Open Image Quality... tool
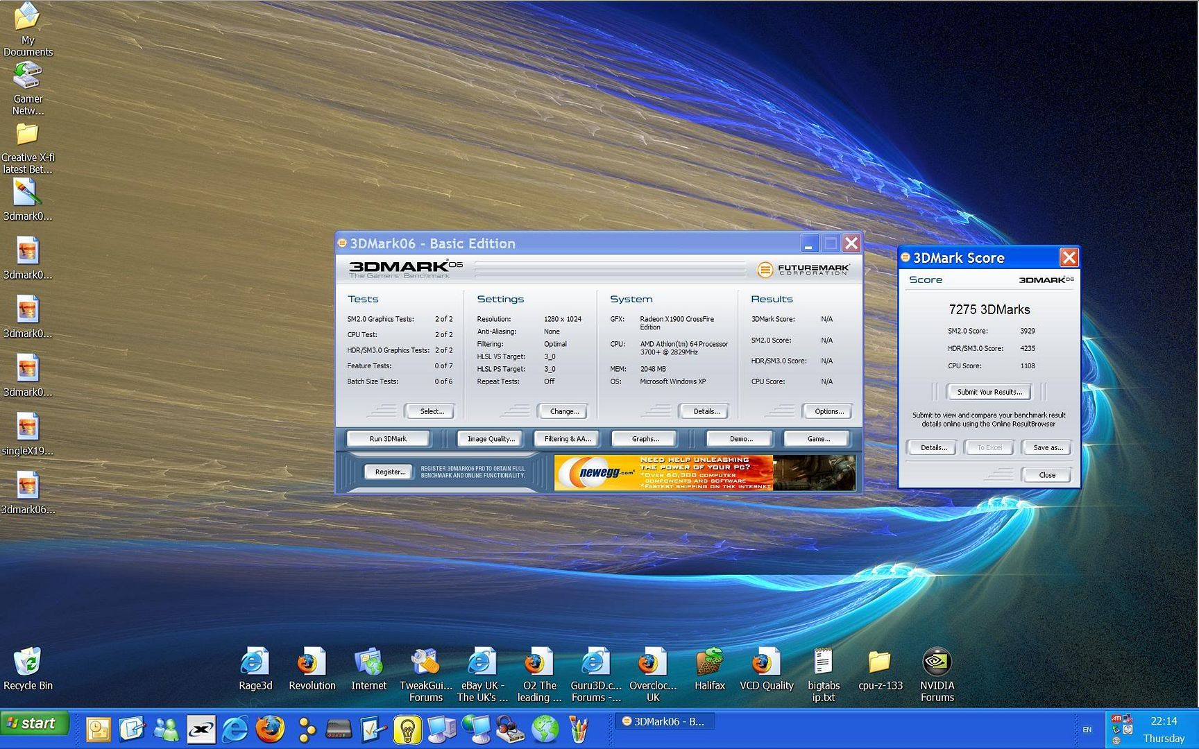This screenshot has width=1199, height=749. [491, 439]
